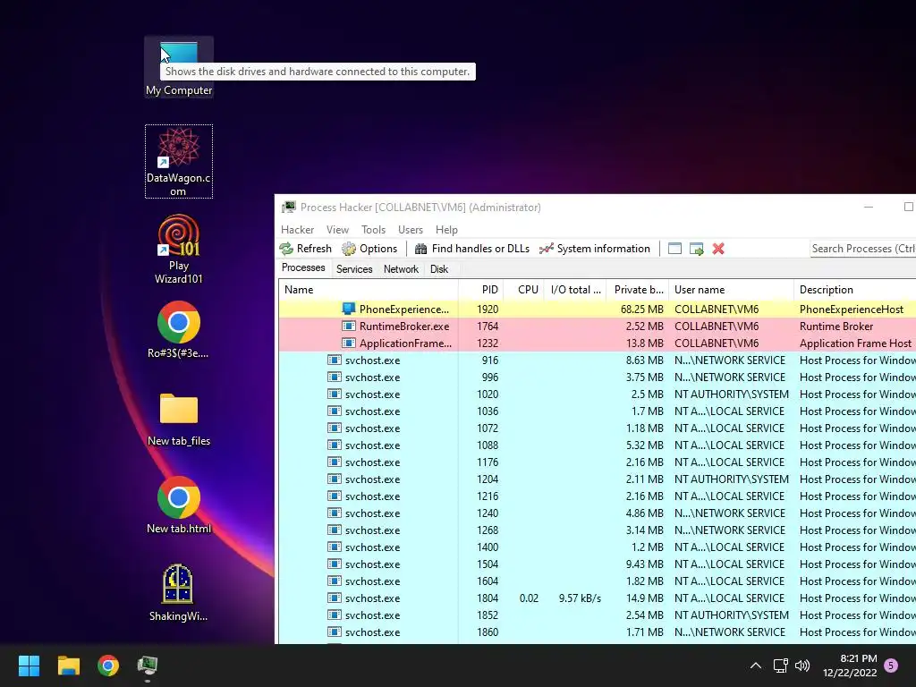Open File Explorer from the taskbar
The width and height of the screenshot is (916, 687).
(x=68, y=666)
